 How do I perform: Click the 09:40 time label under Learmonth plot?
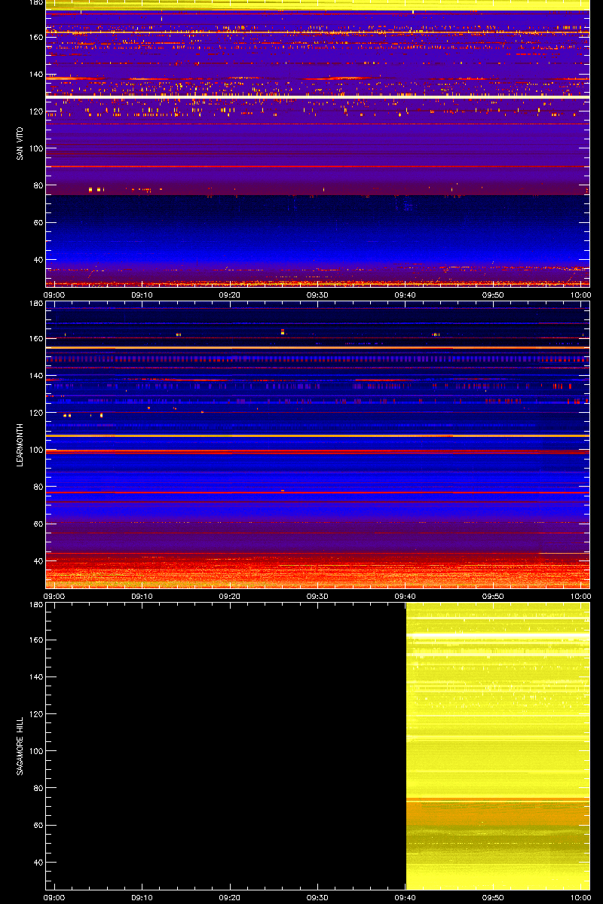(x=406, y=596)
